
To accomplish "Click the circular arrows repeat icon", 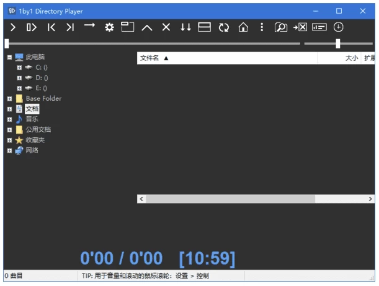I will point(224,27).
